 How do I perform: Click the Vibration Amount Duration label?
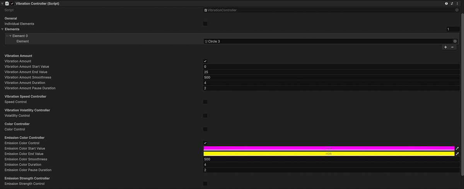point(25,83)
